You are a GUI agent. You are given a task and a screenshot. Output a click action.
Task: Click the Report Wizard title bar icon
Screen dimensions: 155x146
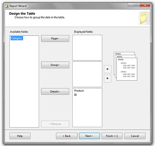[x=7, y=6]
